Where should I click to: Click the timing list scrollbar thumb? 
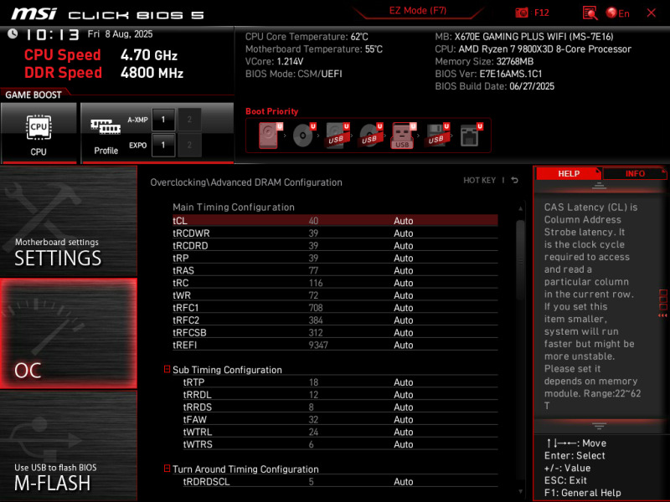[520, 259]
